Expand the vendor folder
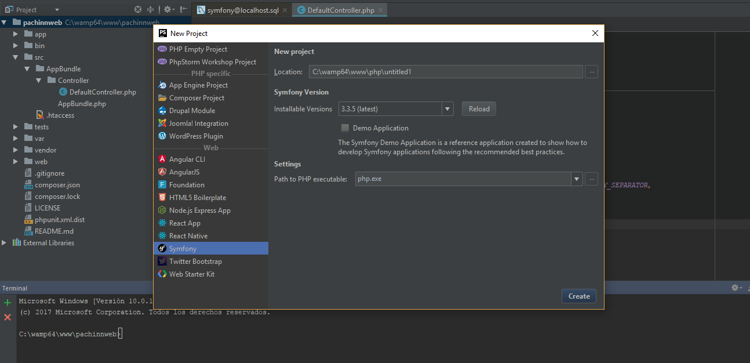The width and height of the screenshot is (750, 363). [16, 150]
